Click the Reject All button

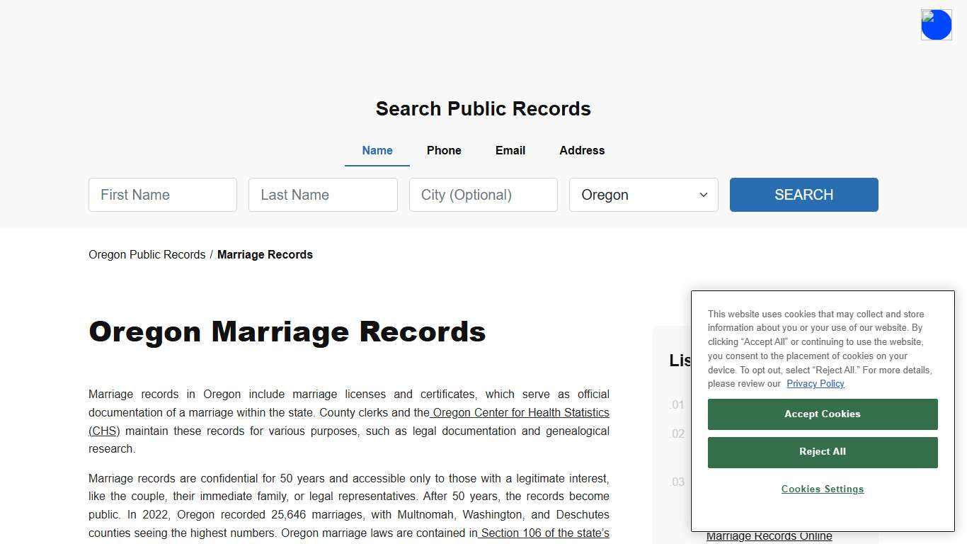click(822, 452)
